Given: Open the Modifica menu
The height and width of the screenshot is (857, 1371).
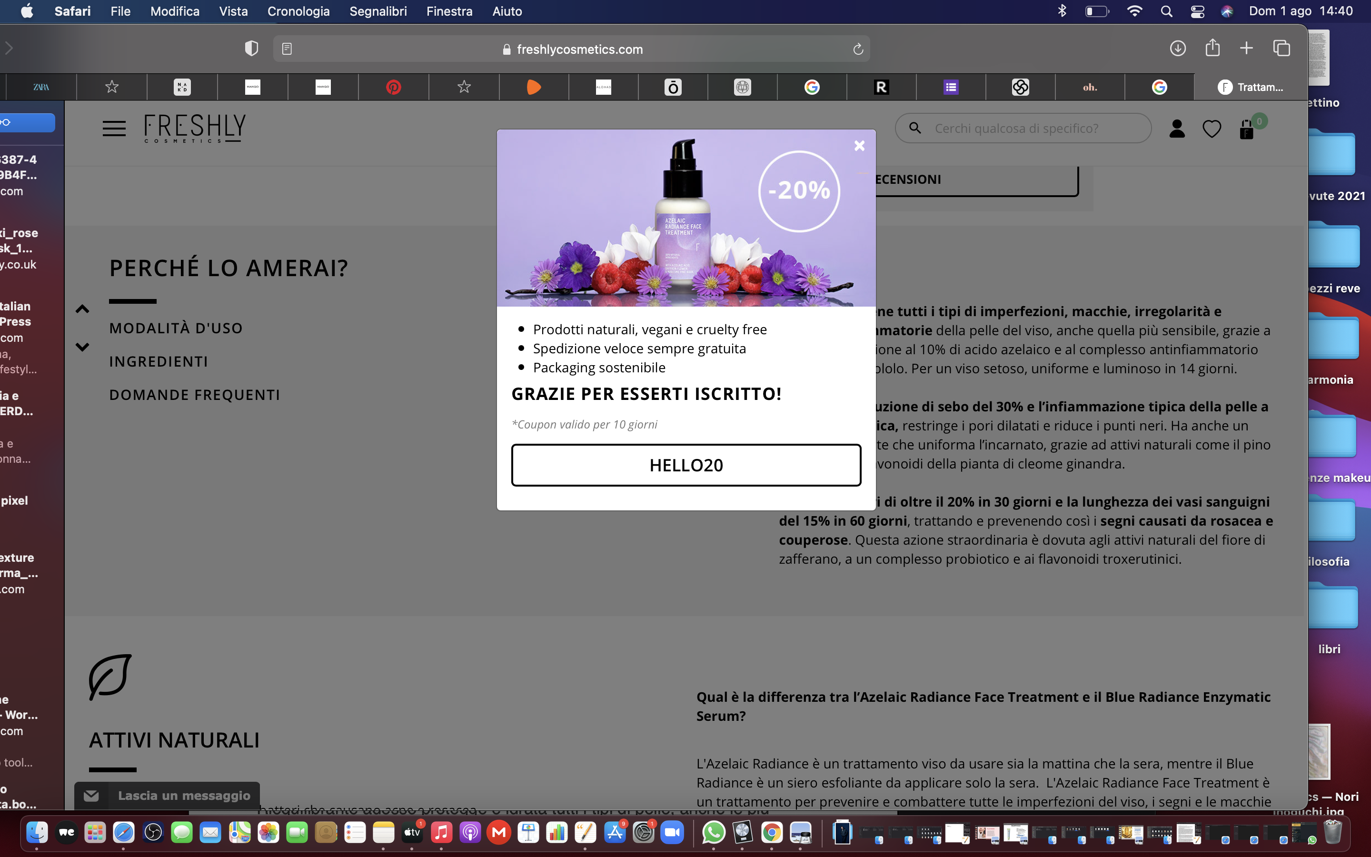Looking at the screenshot, I should (x=175, y=11).
